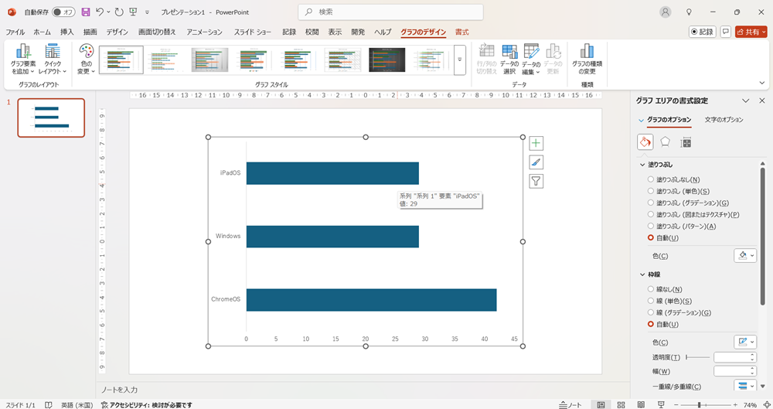Switch to slide sorter view icon
Screen dimensions: 773x409
click(621, 404)
